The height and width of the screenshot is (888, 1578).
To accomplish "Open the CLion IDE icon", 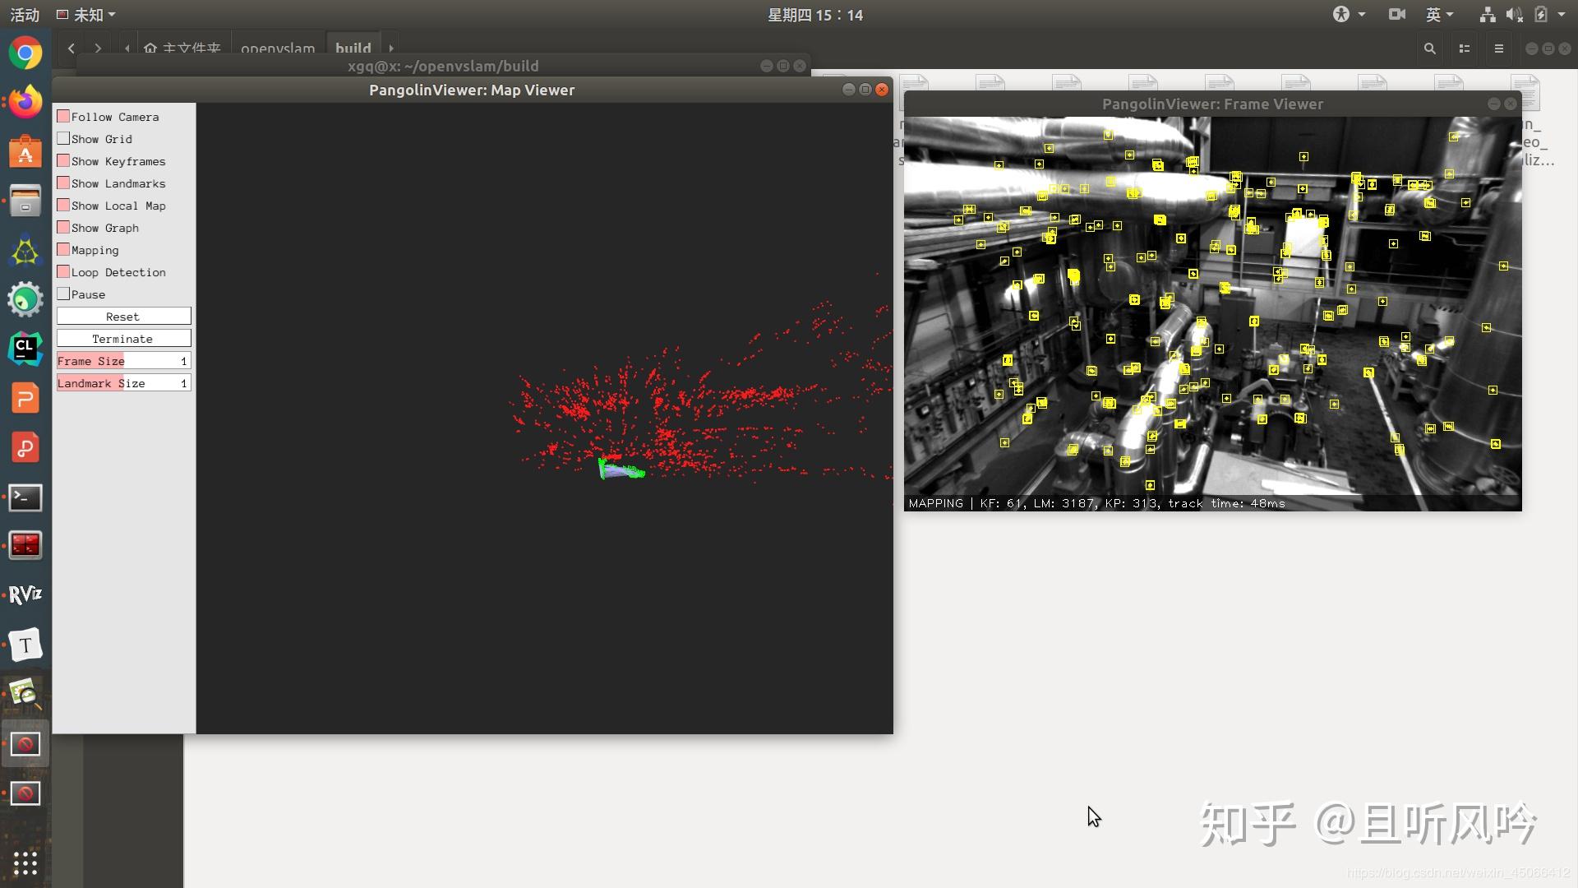I will click(x=25, y=349).
